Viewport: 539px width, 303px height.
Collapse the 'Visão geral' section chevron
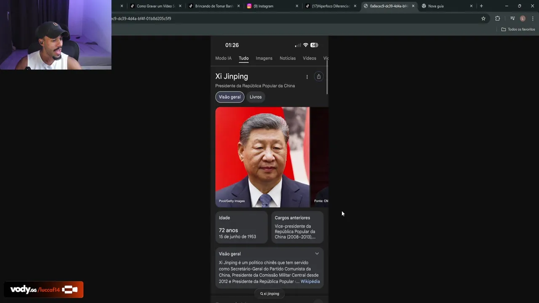tap(317, 254)
